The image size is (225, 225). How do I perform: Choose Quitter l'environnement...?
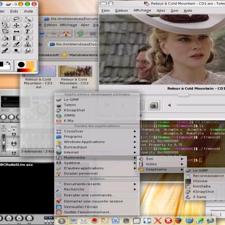point(97,212)
